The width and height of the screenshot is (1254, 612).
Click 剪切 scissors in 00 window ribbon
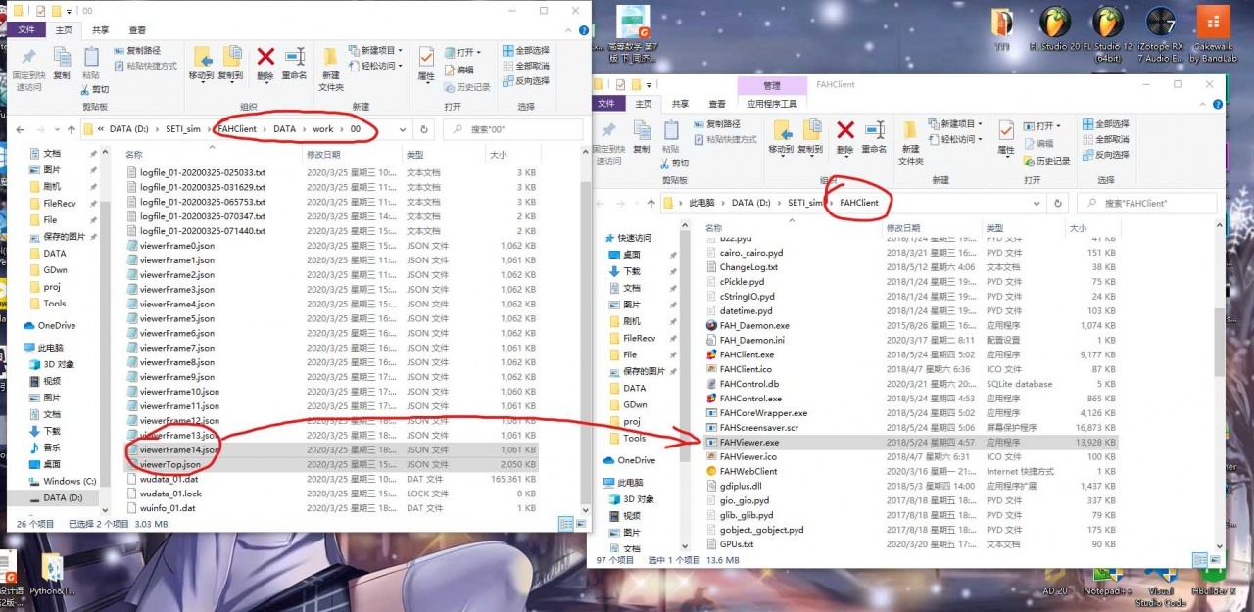tap(94, 89)
